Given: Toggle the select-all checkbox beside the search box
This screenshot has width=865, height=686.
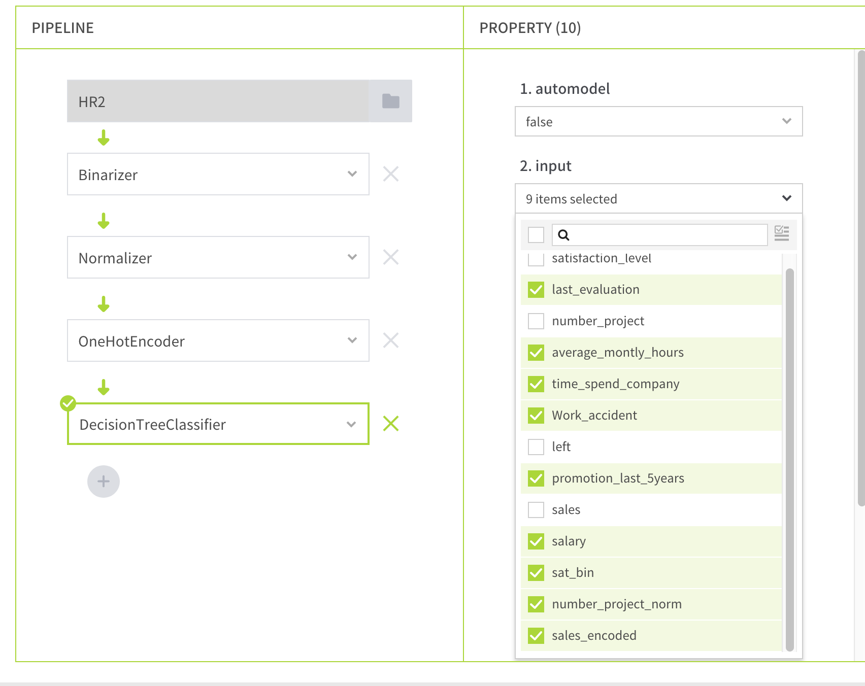Looking at the screenshot, I should [x=536, y=235].
